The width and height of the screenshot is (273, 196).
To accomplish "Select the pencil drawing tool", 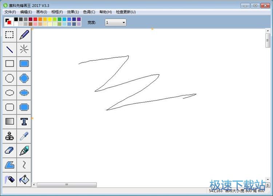I will click(24, 35).
